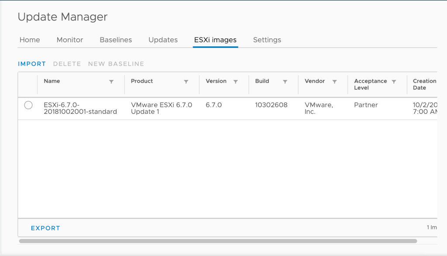Click the VMware ESXi 6.7.0 Update 1 cell
Viewport: 447px width, 256px height.
pos(162,108)
